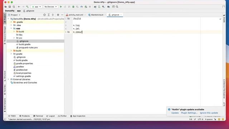Screen dimensions: 229x129
Task: Toggle the Build Variants side panel
Action: [5, 105]
